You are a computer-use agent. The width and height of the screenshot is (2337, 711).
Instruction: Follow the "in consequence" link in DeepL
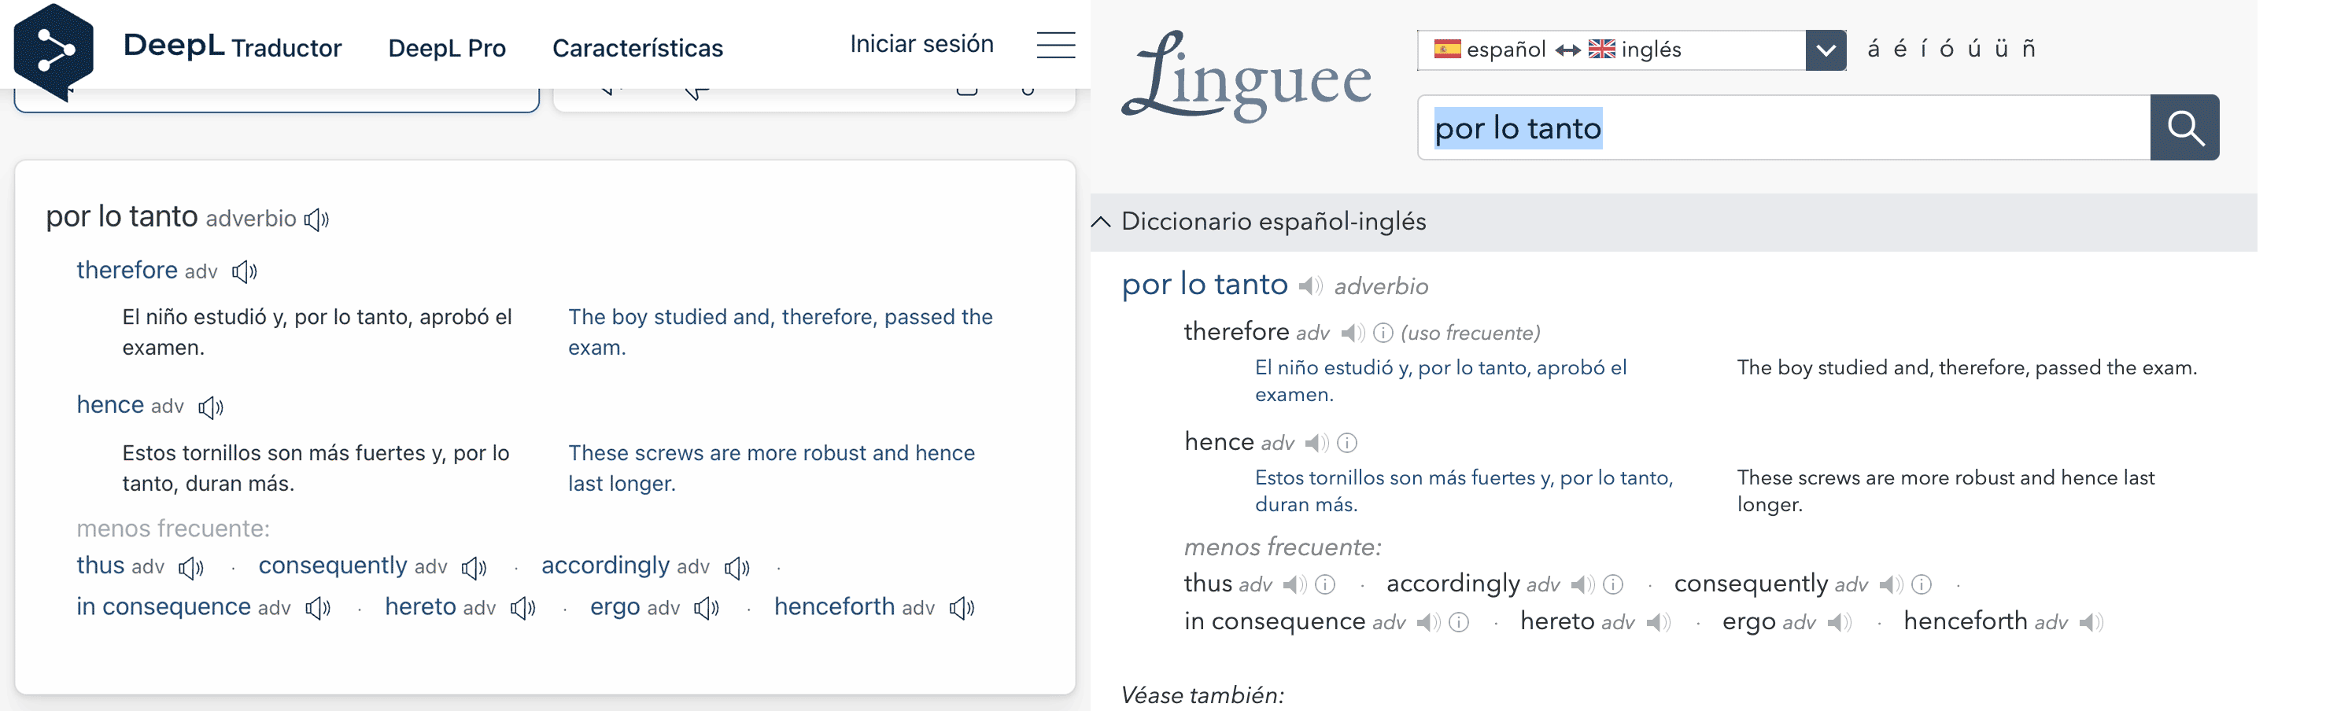tap(164, 606)
